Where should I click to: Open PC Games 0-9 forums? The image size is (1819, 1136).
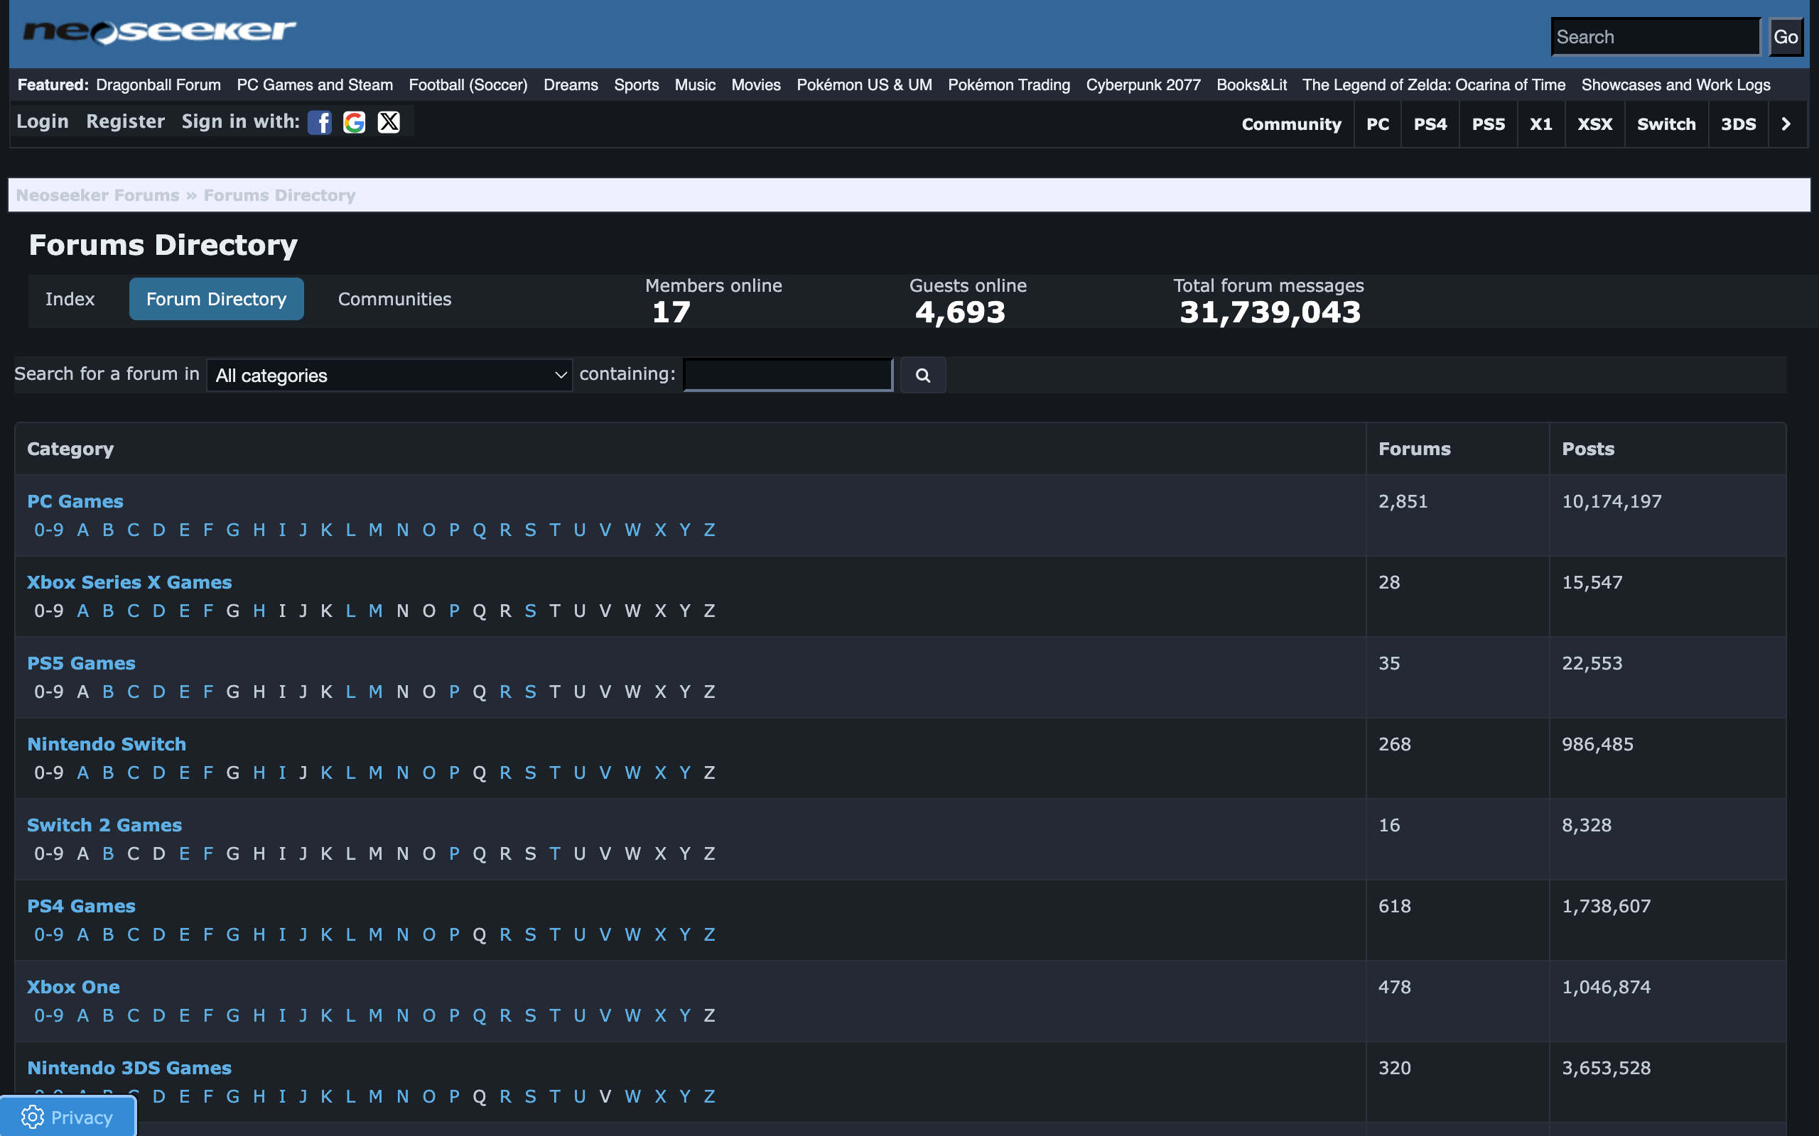click(49, 530)
